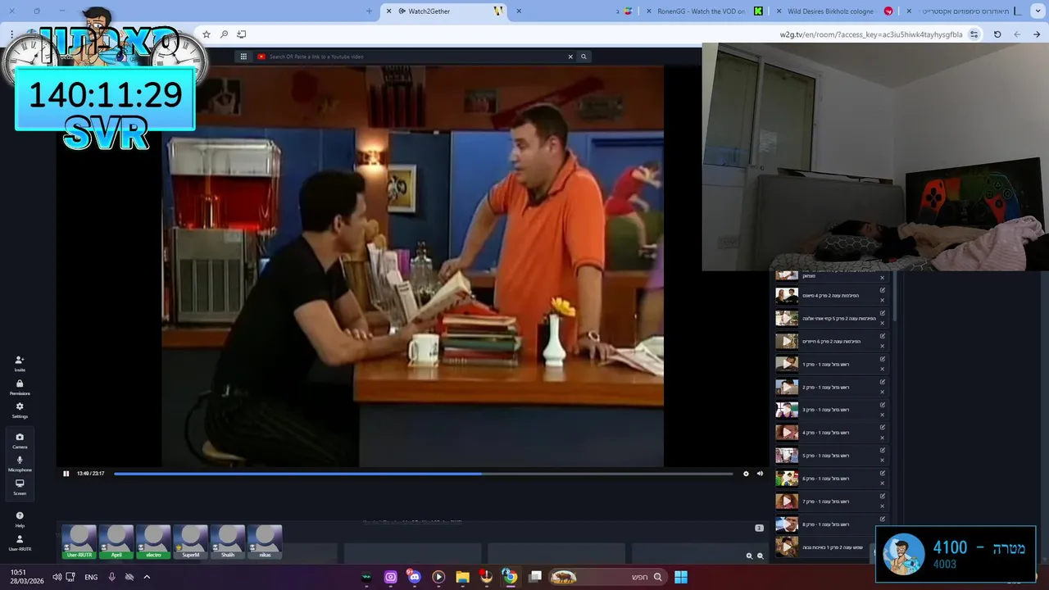Toggle the Camera in left sidebar
Viewport: 1049px width, 590px height.
click(20, 441)
